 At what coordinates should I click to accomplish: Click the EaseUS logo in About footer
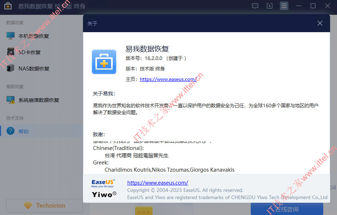point(103,184)
